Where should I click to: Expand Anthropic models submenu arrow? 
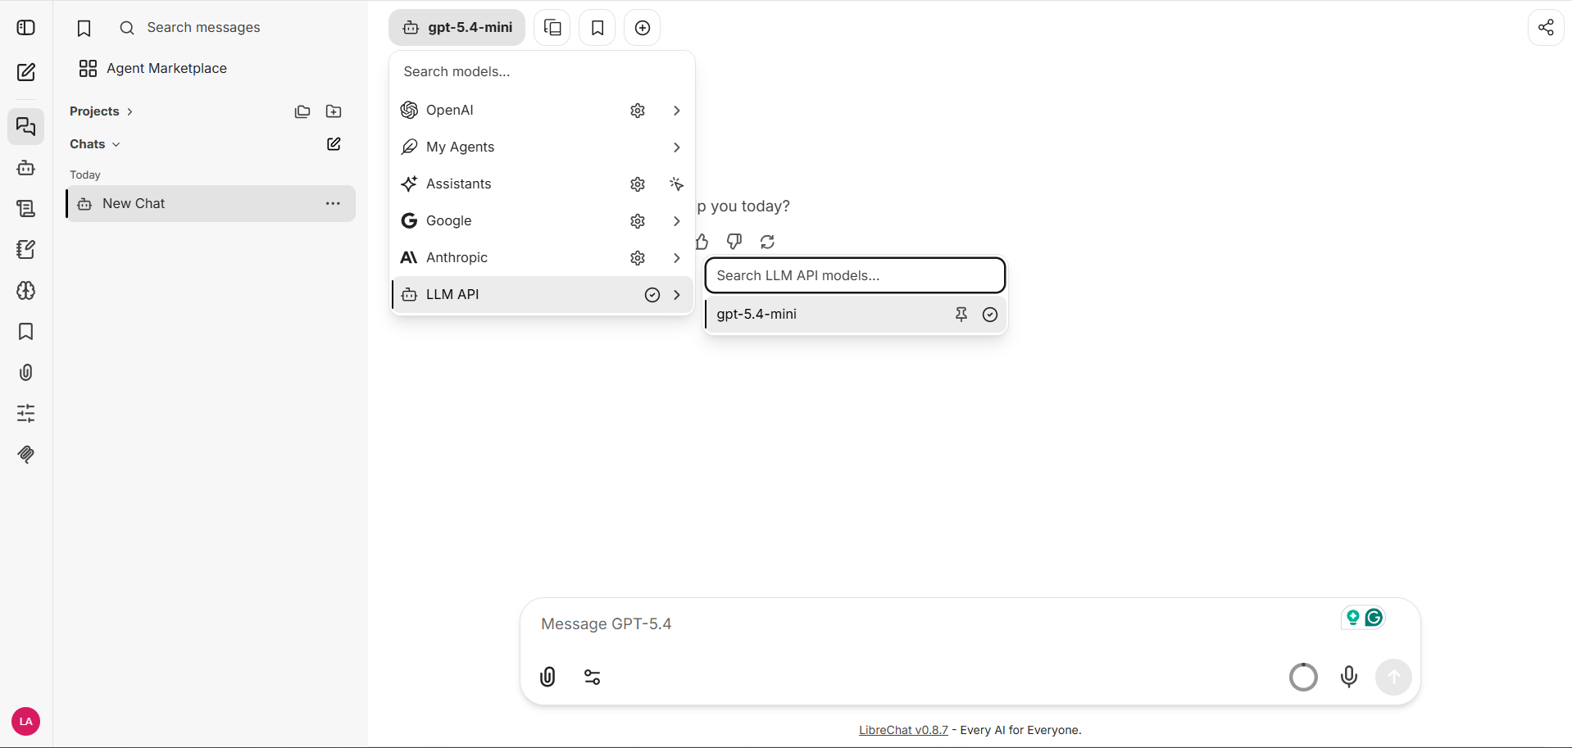click(677, 258)
